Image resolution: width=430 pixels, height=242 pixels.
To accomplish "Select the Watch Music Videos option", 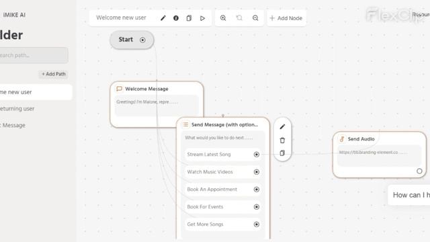I will tap(223, 172).
